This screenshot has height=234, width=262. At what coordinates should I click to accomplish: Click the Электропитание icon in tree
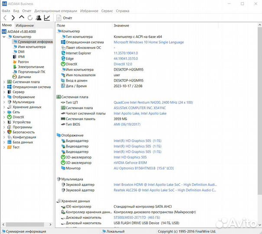[15, 67]
